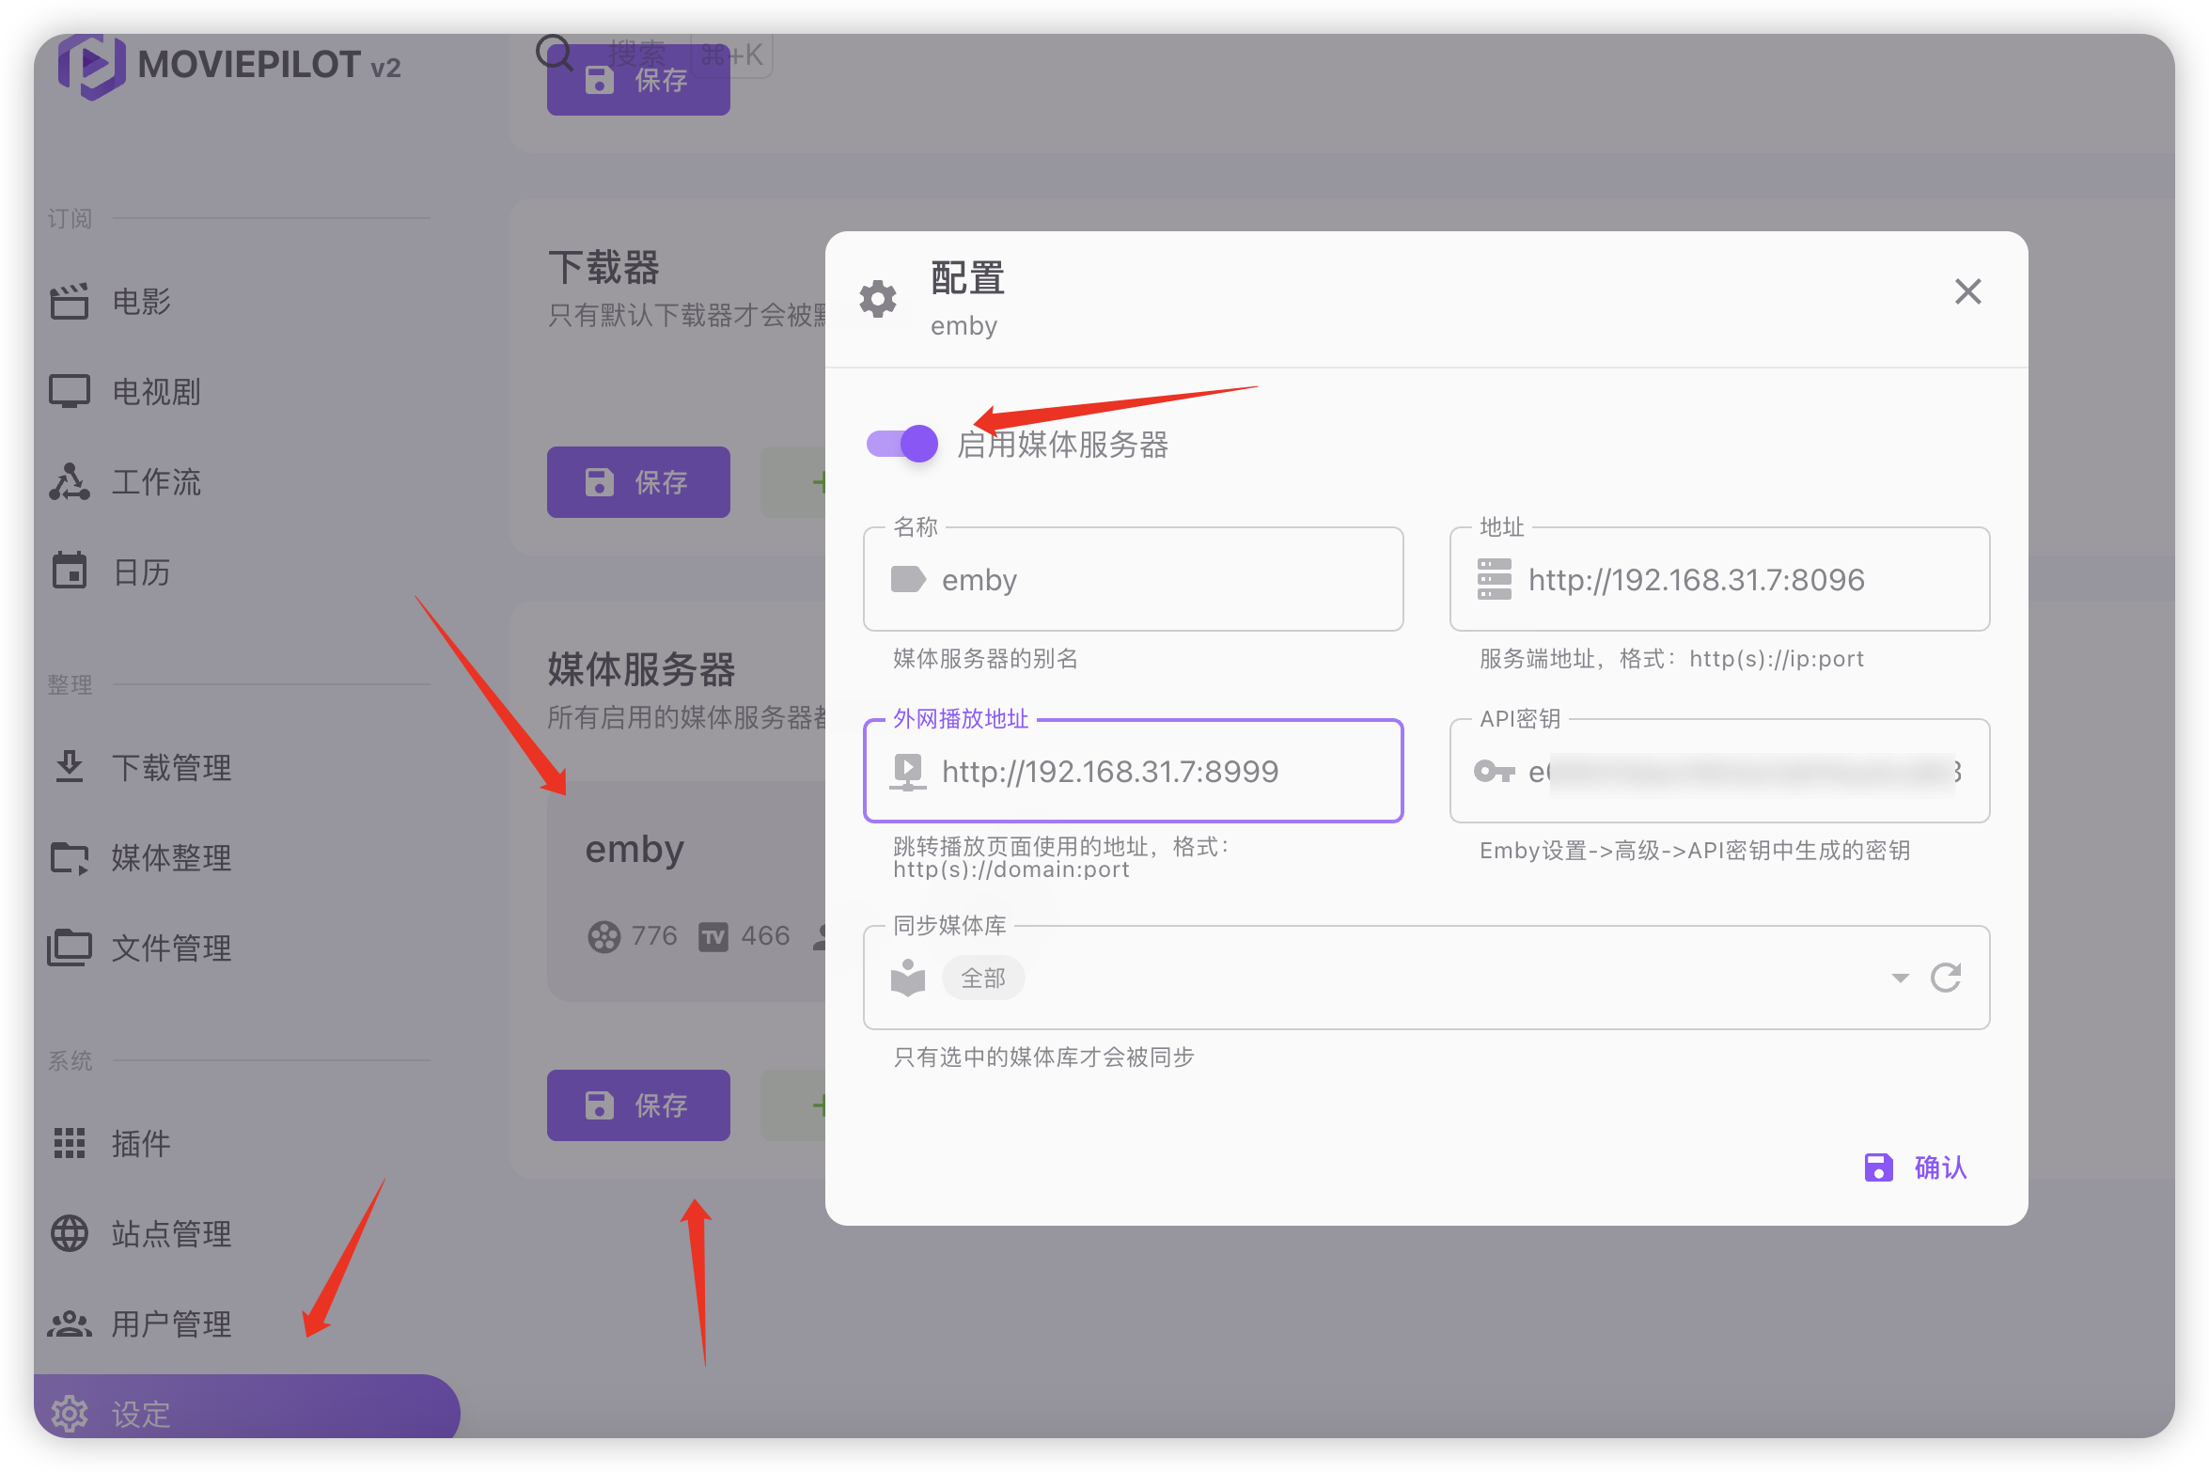The width and height of the screenshot is (2209, 1472).
Task: Click the 日历 calendar icon
Action: coord(70,572)
